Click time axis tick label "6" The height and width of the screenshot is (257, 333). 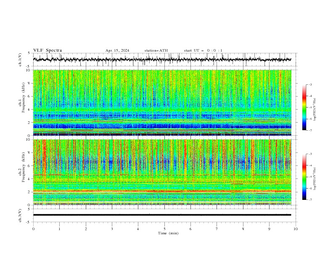[190, 229]
